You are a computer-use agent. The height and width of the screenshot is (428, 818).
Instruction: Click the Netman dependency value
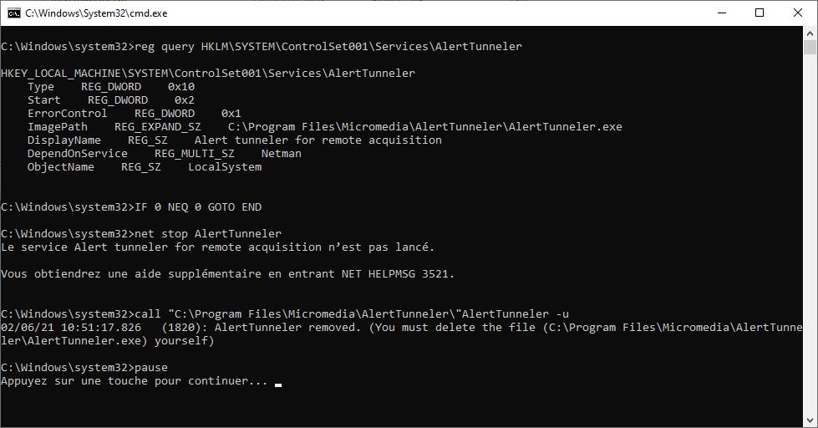pos(281,154)
